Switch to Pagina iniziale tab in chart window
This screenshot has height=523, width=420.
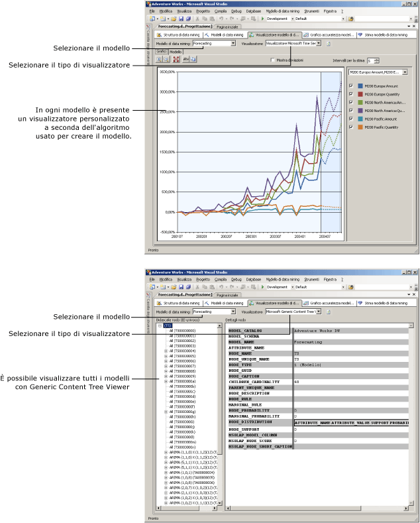227,27
